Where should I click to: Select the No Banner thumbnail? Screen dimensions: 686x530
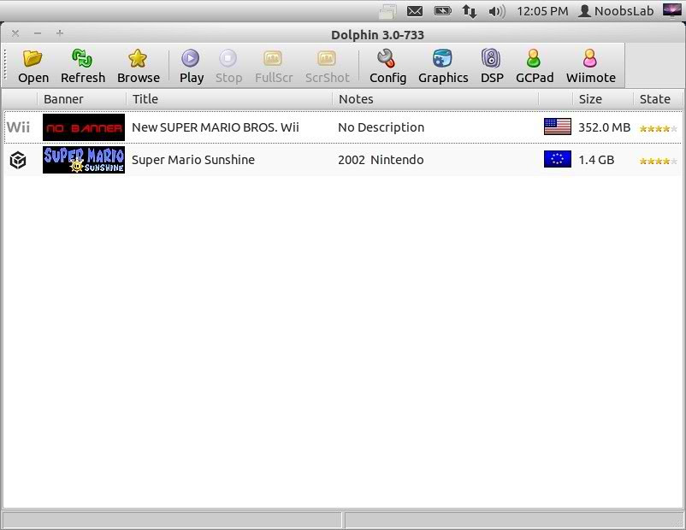click(84, 127)
